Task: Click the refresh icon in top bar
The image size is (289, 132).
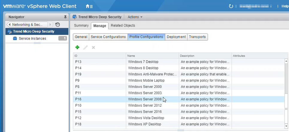Action: [x=231, y=6]
